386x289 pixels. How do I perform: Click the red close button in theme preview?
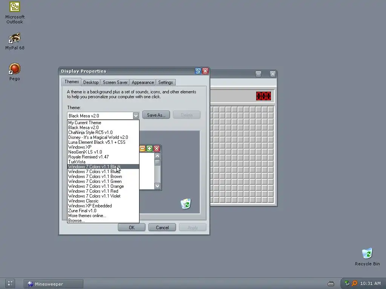point(156,148)
